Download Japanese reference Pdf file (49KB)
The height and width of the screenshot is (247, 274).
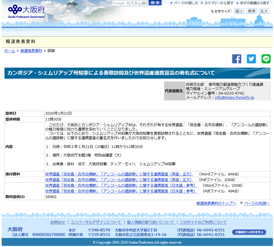(121, 191)
